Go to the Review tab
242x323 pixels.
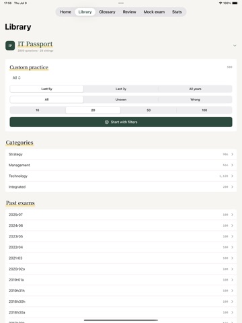pyautogui.click(x=129, y=12)
